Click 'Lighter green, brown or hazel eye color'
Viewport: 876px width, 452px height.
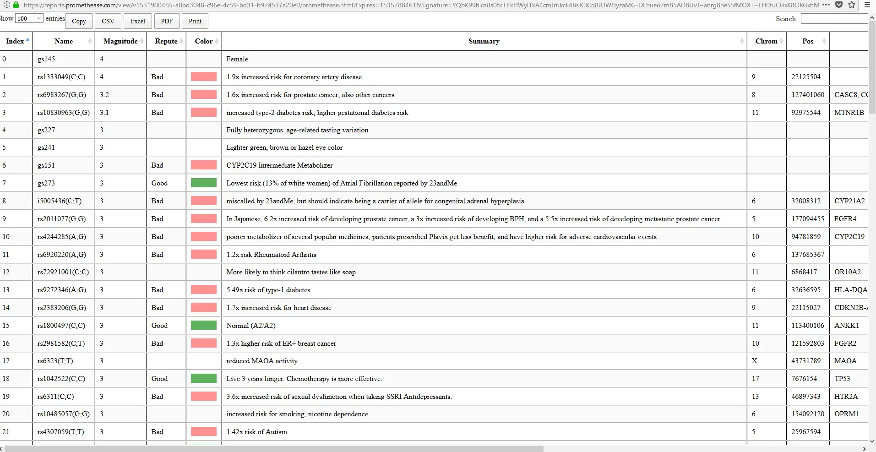coord(284,147)
